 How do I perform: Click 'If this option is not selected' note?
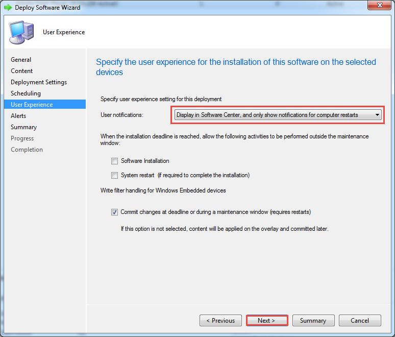pyautogui.click(x=225, y=229)
